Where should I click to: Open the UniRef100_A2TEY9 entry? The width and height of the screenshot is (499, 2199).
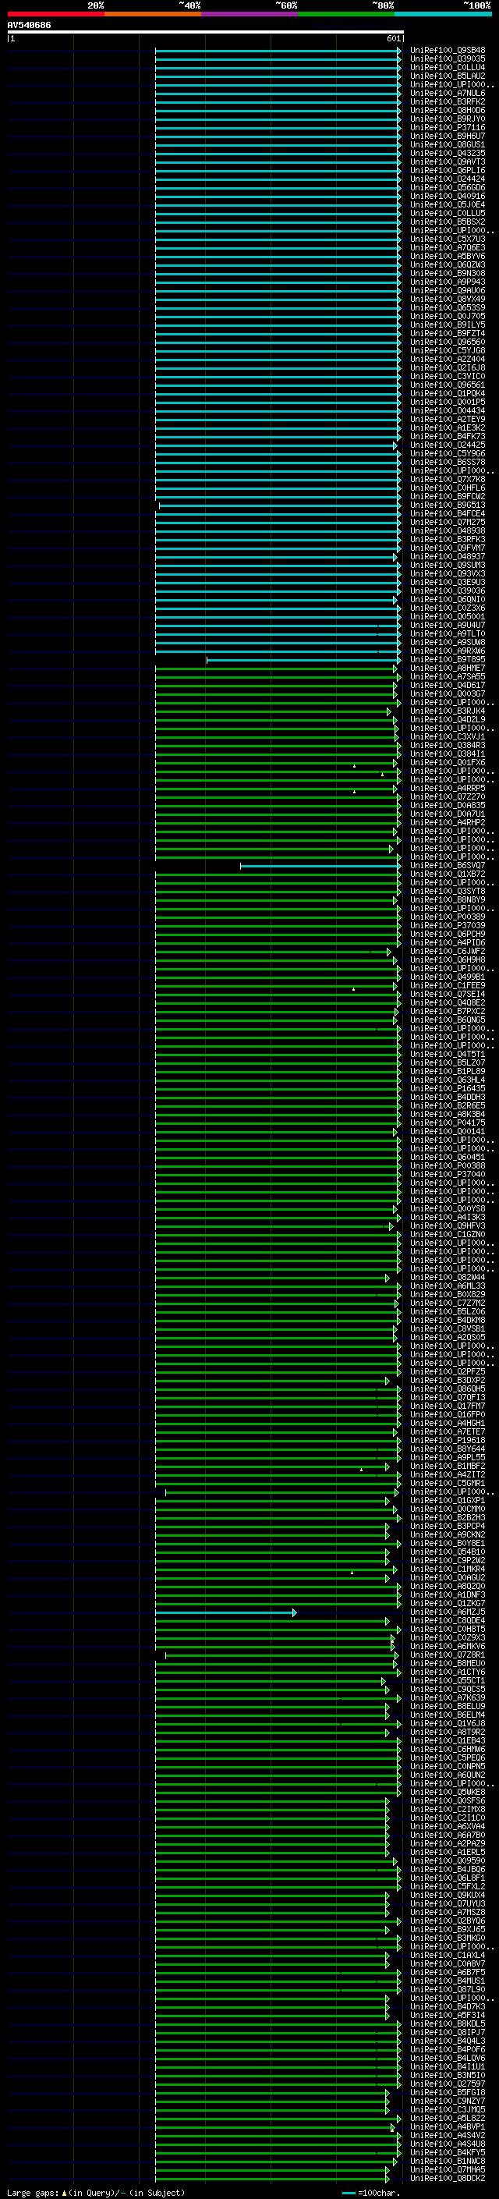(448, 419)
